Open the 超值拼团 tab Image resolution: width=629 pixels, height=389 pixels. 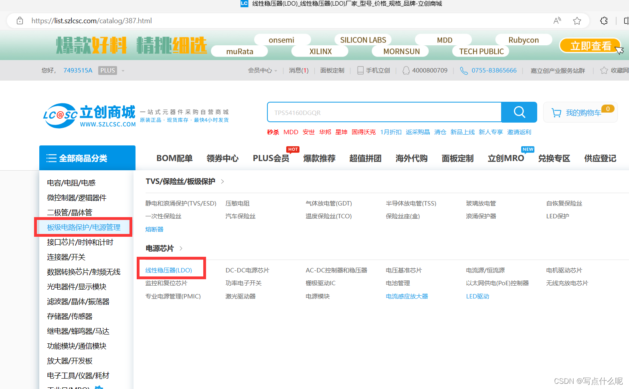pyautogui.click(x=365, y=158)
